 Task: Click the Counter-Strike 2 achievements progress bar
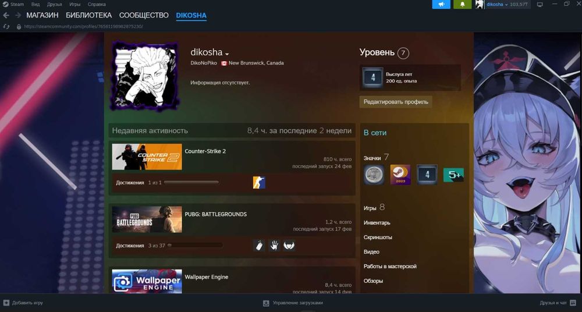point(191,182)
